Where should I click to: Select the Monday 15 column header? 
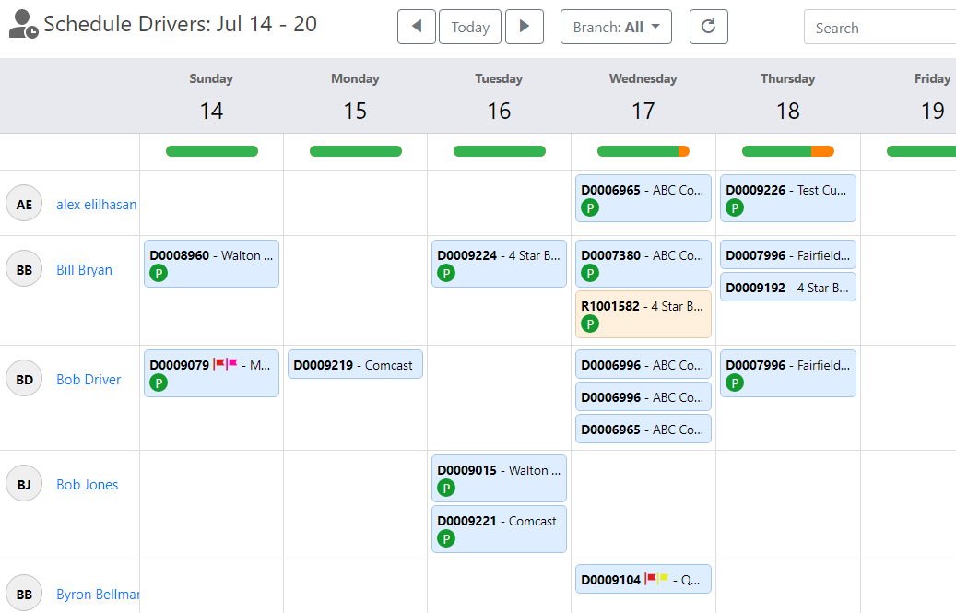coord(355,97)
